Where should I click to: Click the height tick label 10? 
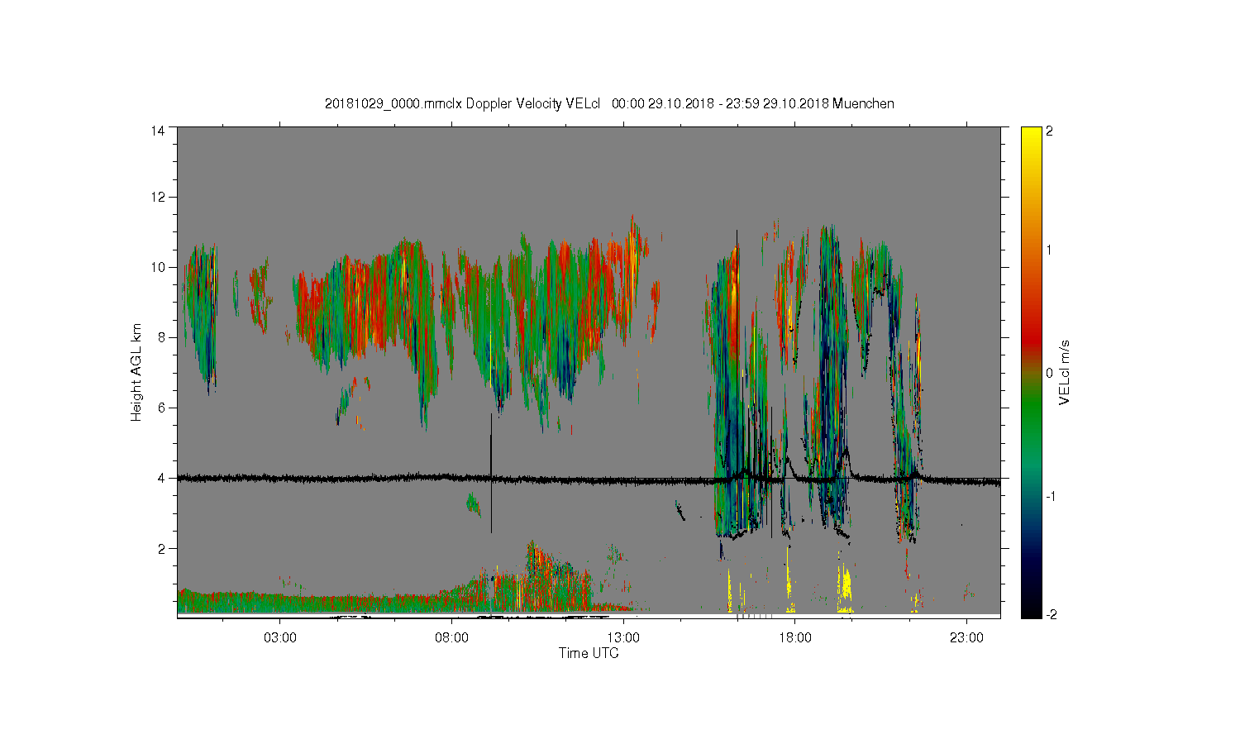click(158, 267)
